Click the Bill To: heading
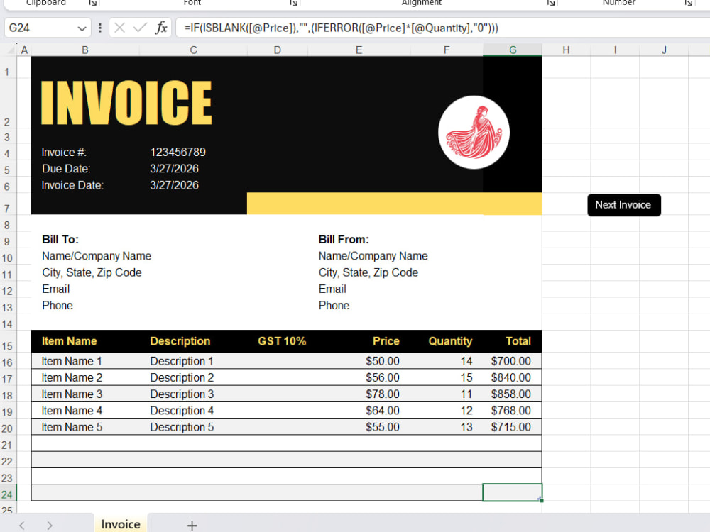 click(x=60, y=239)
